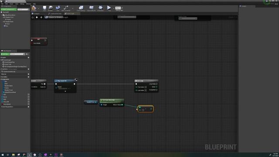
Task: Play the level in editor
Action: point(109,8)
